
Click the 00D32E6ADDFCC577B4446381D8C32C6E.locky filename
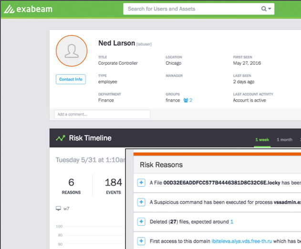(x=222, y=183)
